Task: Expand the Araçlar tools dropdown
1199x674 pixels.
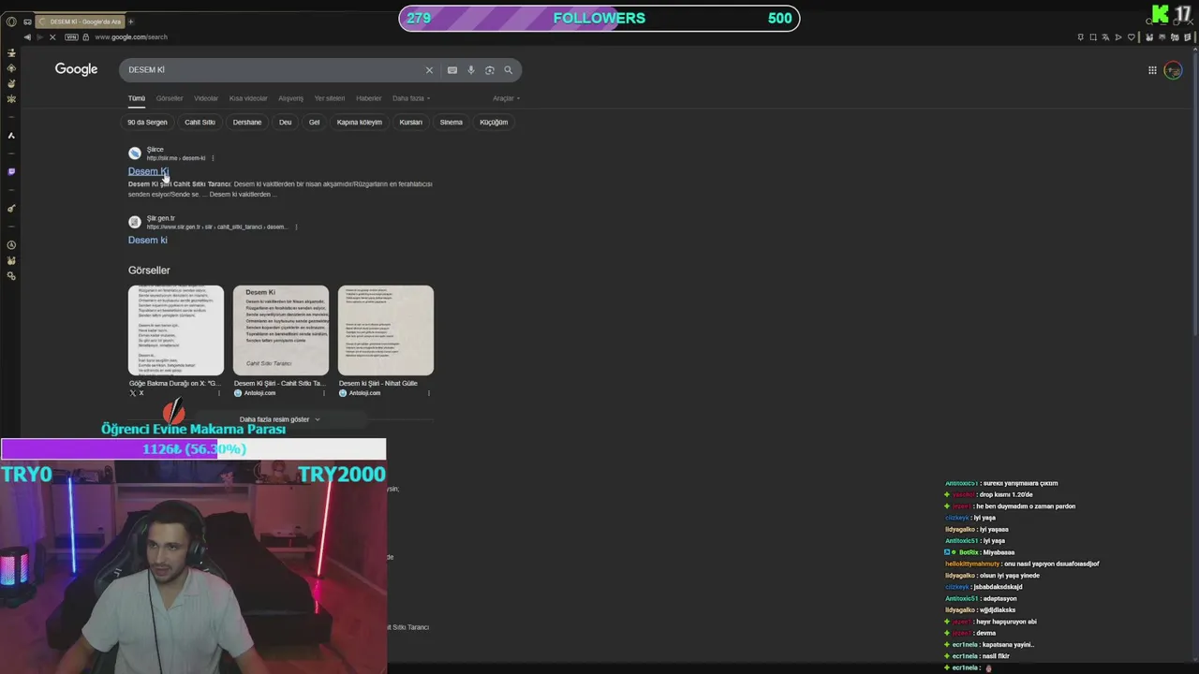Action: click(x=506, y=98)
